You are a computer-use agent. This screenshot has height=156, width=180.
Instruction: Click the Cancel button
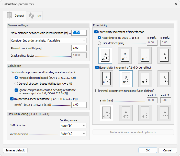click(x=167, y=150)
